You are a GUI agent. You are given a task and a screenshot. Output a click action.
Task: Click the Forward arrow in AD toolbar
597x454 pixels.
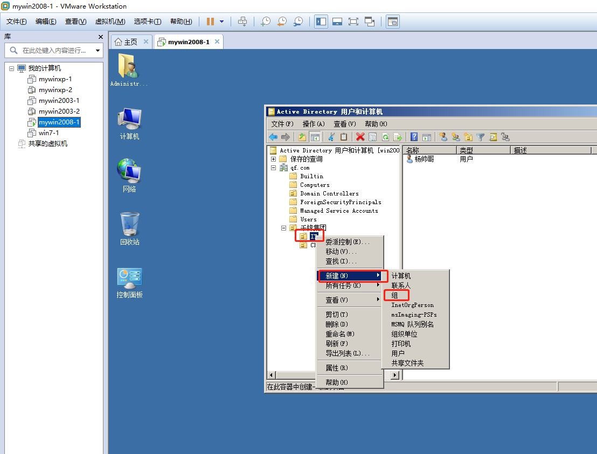(286, 137)
